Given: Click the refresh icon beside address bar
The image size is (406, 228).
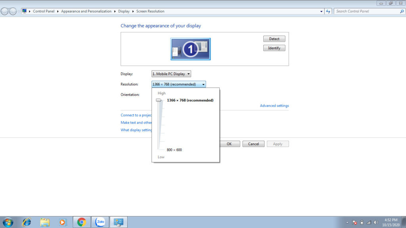Looking at the screenshot, I should pos(328,11).
